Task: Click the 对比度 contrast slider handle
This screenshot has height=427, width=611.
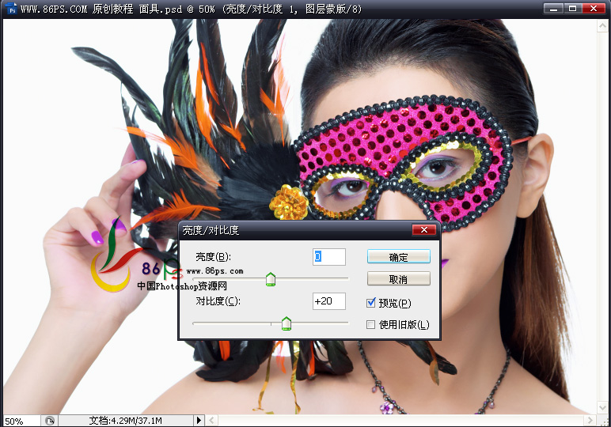Action: coord(287,323)
